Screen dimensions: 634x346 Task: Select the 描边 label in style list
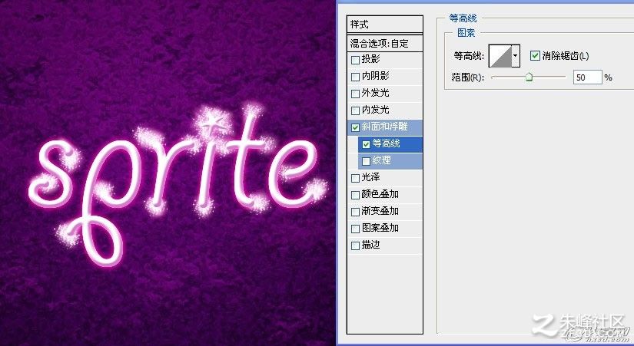click(370, 245)
